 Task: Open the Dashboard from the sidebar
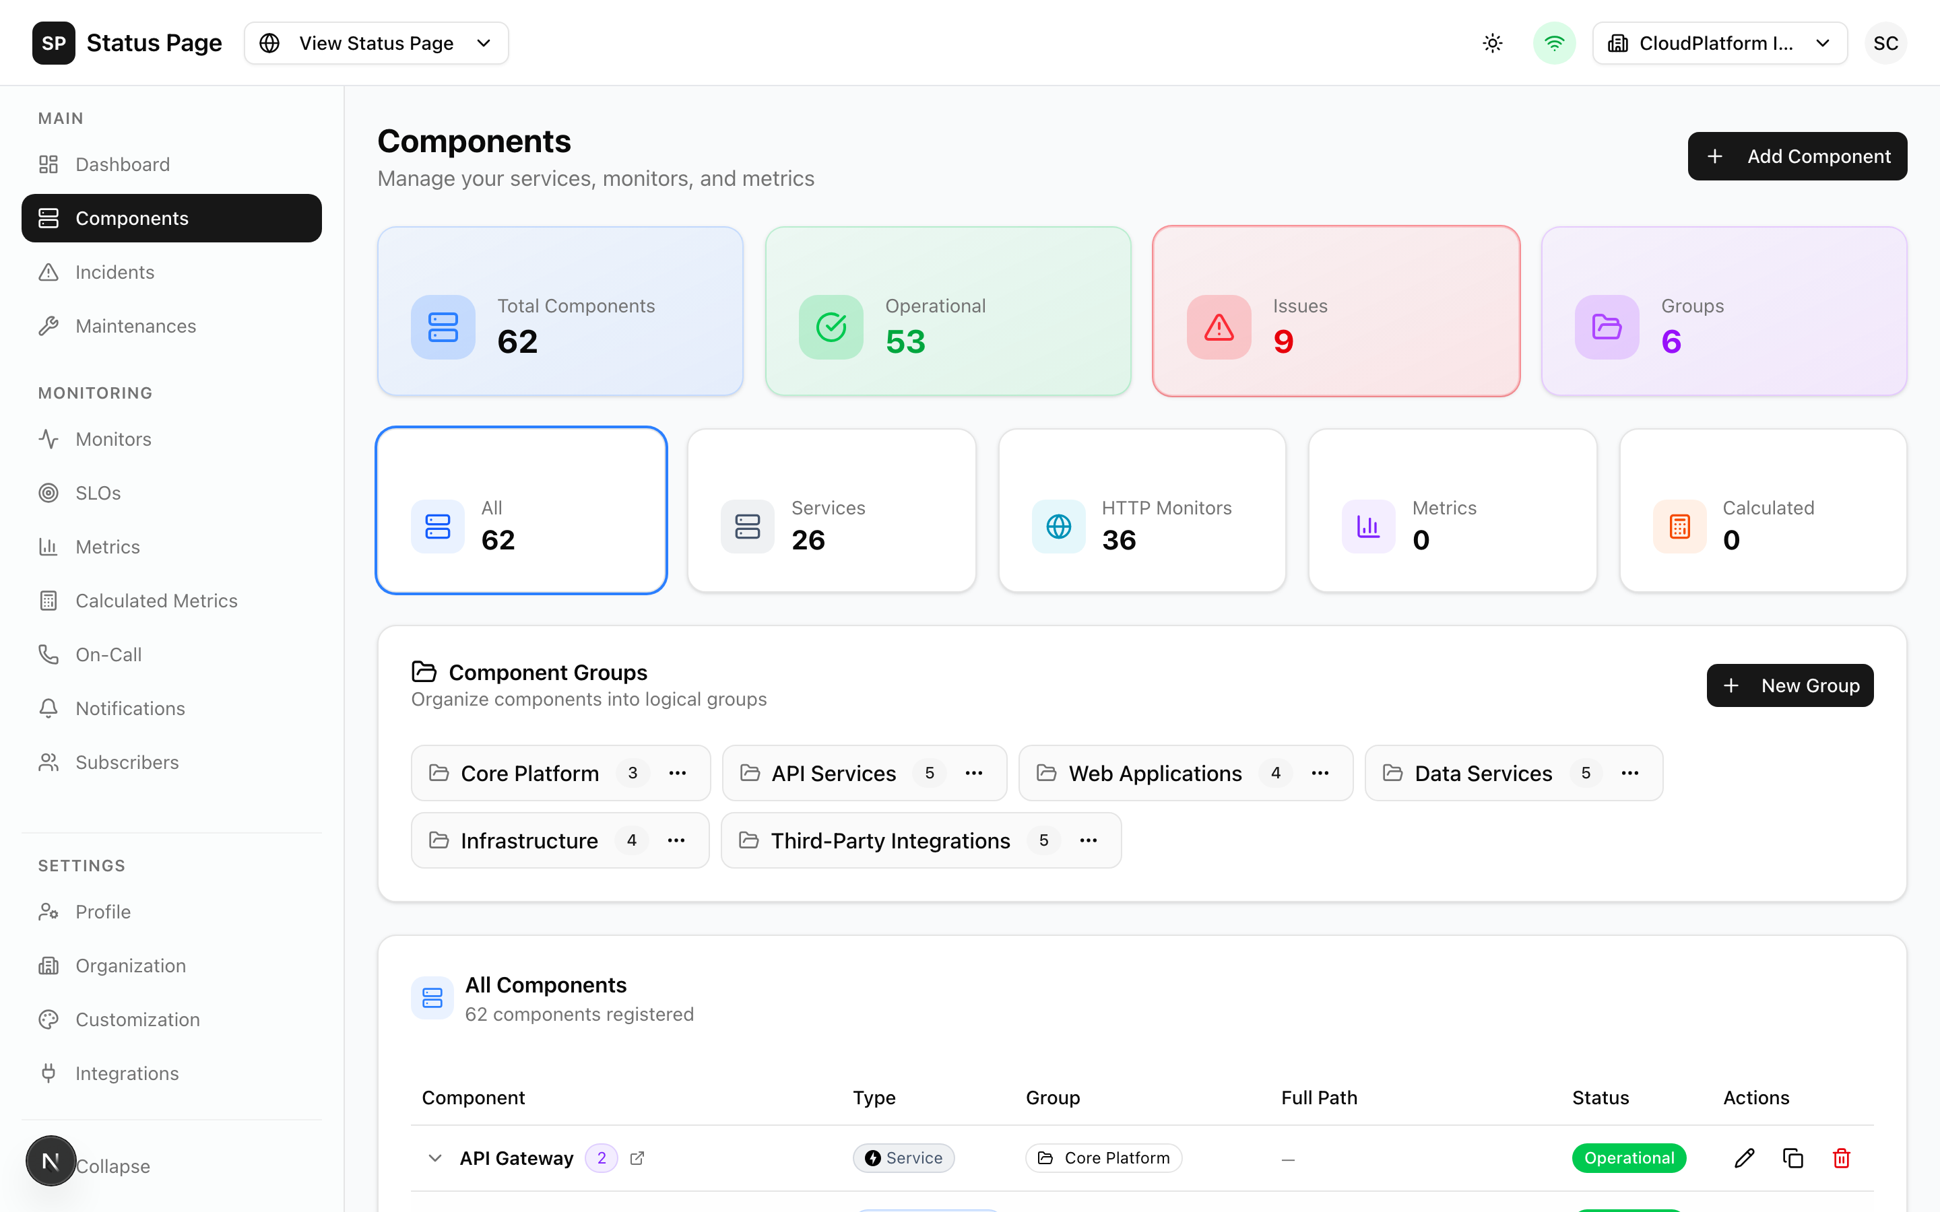pyautogui.click(x=122, y=164)
